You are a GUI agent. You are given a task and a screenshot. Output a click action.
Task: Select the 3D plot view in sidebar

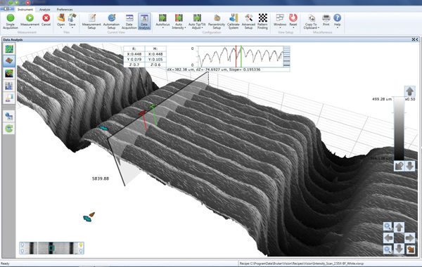pos(9,60)
